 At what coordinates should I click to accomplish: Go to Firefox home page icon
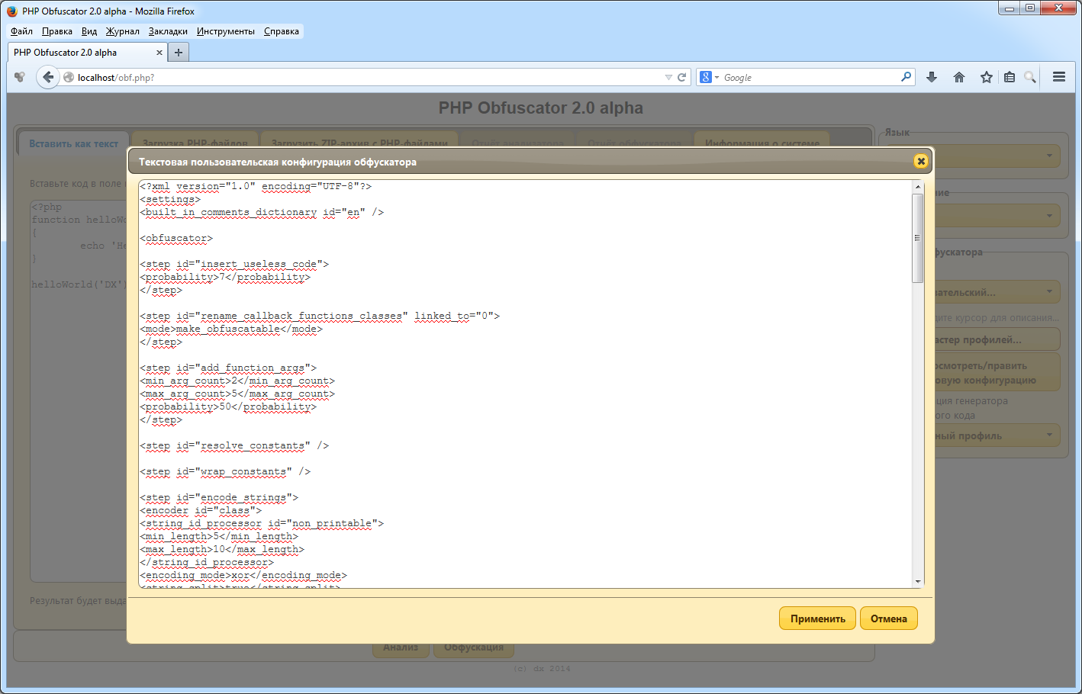pos(959,77)
